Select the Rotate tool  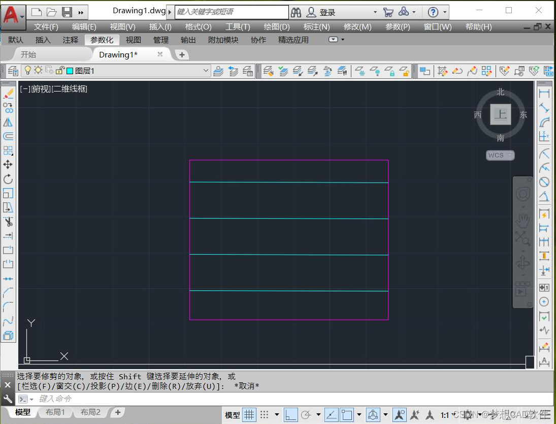point(8,179)
